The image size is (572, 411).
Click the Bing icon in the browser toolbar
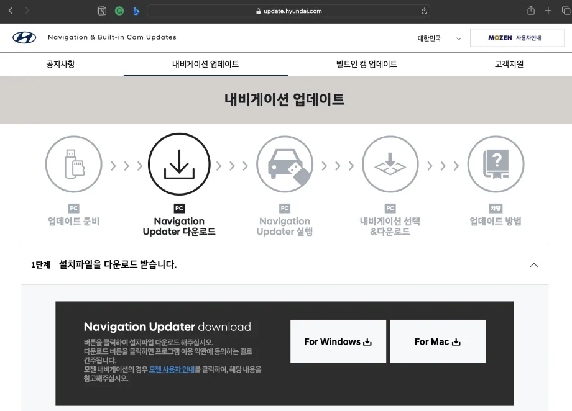click(x=136, y=10)
